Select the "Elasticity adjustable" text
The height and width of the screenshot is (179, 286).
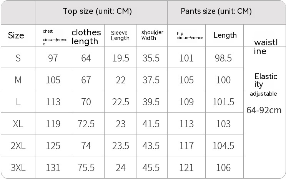(x=265, y=84)
